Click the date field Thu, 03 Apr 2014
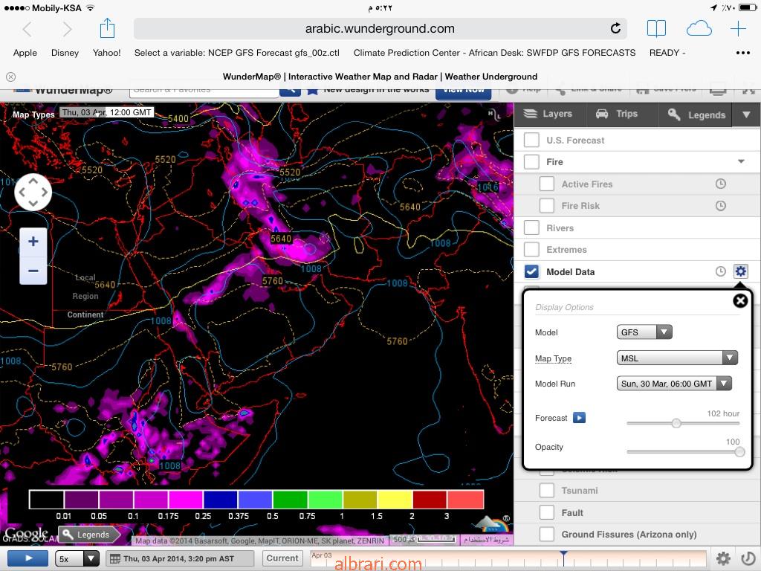761x571 pixels. (x=180, y=558)
